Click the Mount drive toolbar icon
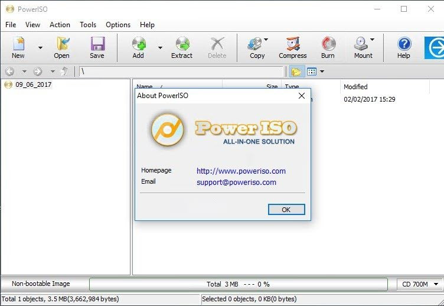This screenshot has width=444, height=306. coord(361,44)
